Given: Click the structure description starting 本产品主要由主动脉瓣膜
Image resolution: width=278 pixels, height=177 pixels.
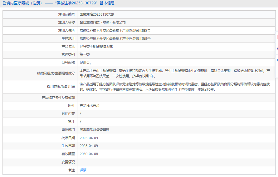Looking at the screenshot, I should click(175, 73).
